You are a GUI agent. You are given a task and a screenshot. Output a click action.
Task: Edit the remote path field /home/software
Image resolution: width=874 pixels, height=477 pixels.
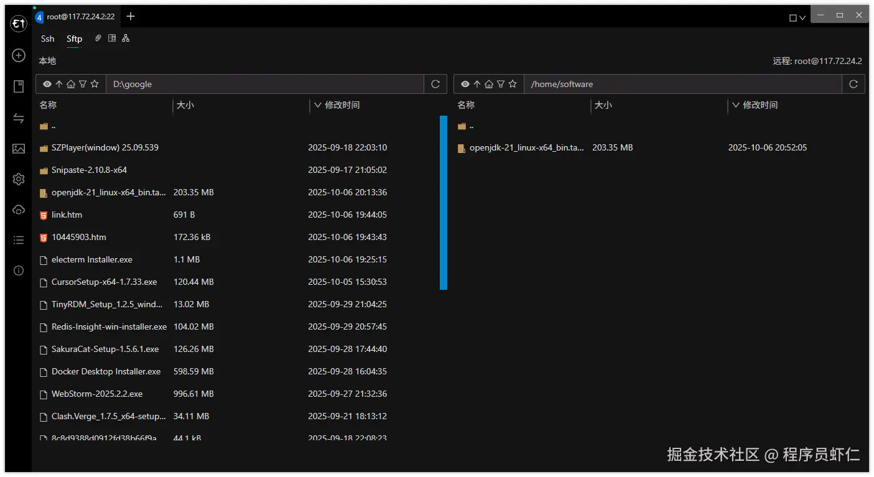683,84
